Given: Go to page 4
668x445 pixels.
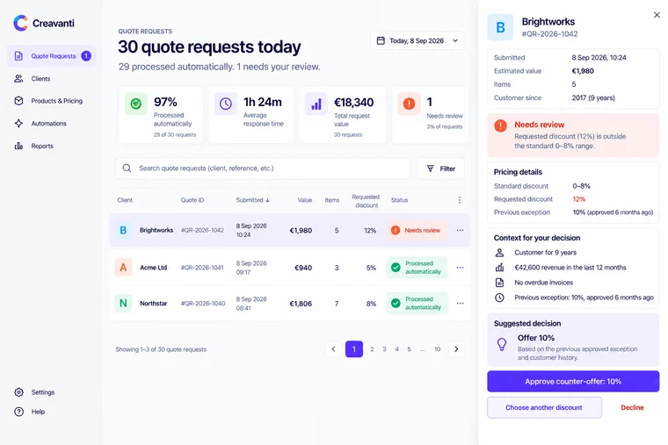Looking at the screenshot, I should click(396, 349).
